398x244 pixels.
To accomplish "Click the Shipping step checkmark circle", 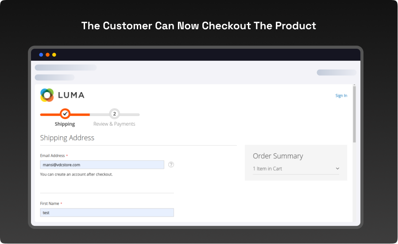I will coord(65,114).
